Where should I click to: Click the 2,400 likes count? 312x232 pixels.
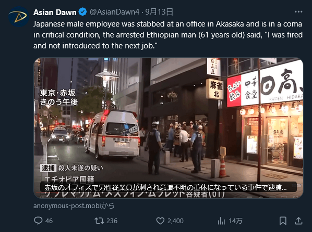tap(175, 221)
